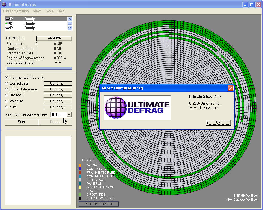Choose the Recency defrag method
263x210 pixels.
pos(7,95)
